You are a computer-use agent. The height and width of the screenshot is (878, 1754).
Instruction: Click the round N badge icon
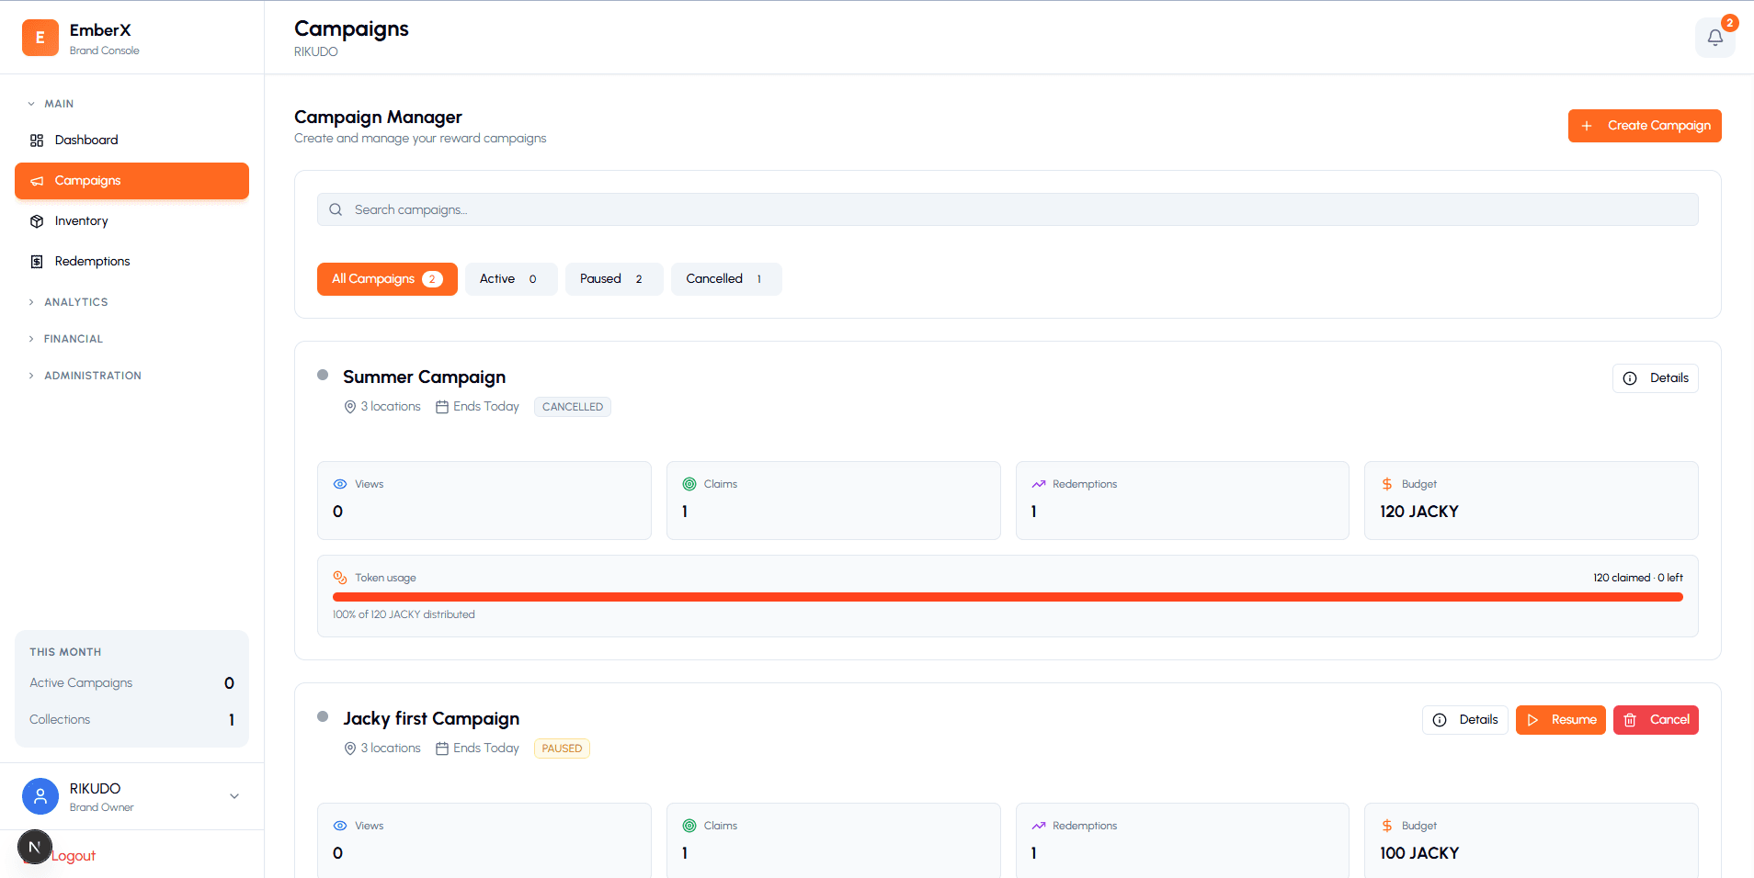point(35,847)
